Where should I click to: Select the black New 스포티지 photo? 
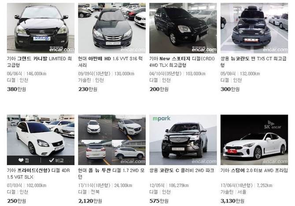[x=183, y=28]
